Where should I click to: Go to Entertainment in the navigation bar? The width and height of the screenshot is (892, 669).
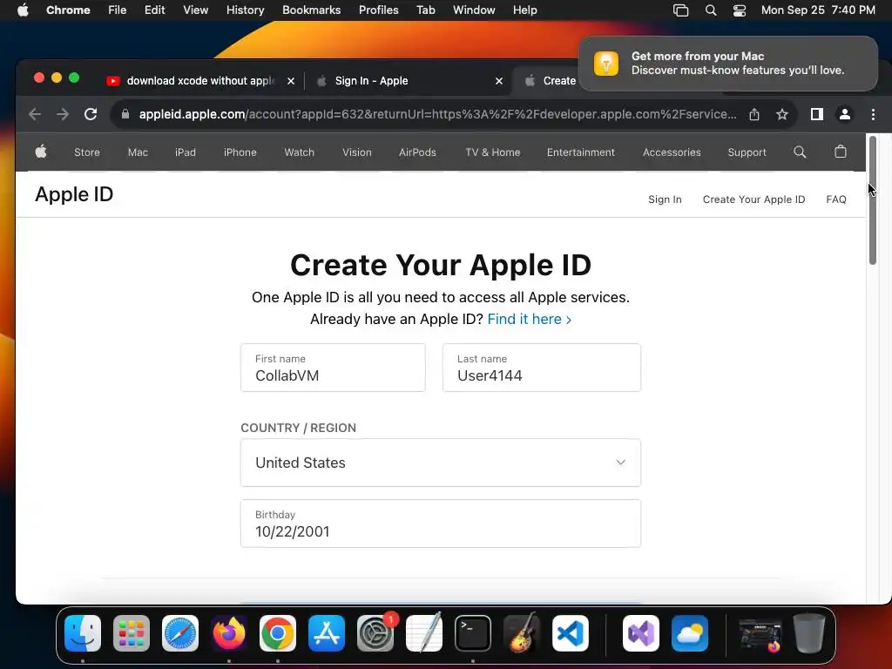coord(581,152)
